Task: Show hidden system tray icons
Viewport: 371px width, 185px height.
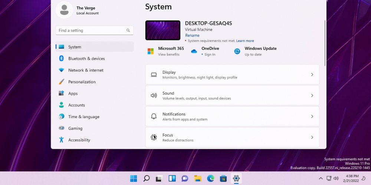Action: (x=321, y=178)
